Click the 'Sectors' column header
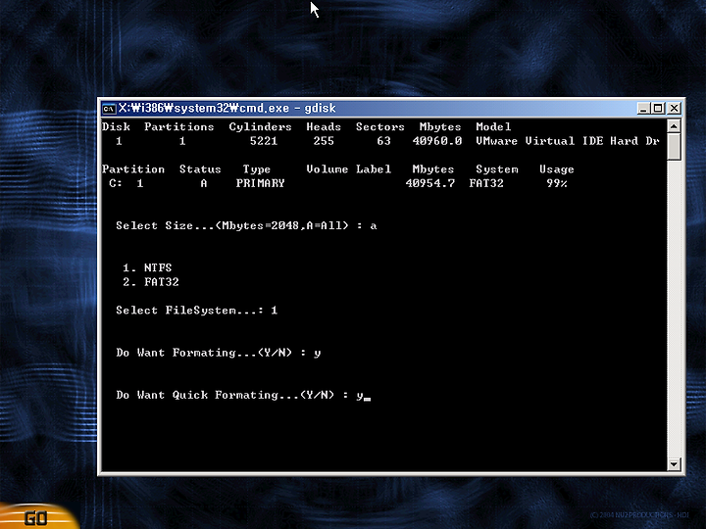The width and height of the screenshot is (706, 529). (380, 127)
